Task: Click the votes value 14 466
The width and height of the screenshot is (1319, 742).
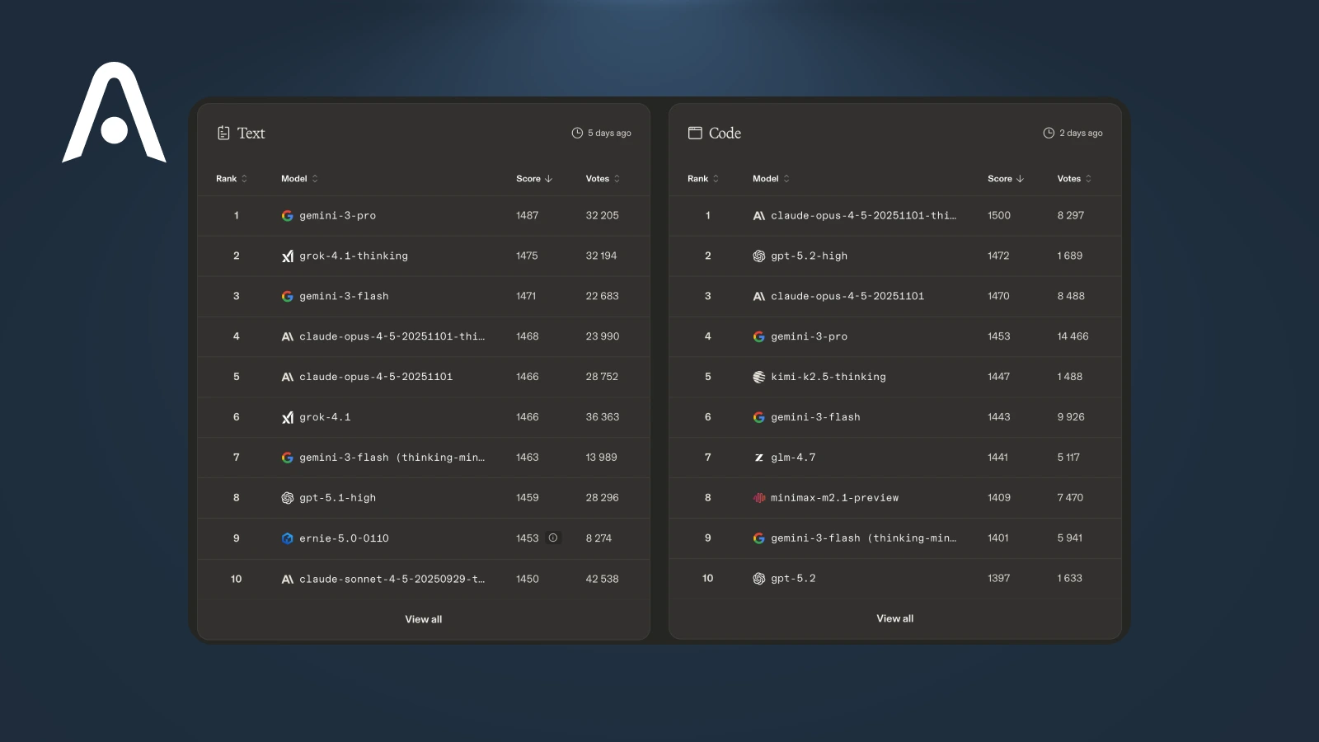Action: click(1073, 336)
